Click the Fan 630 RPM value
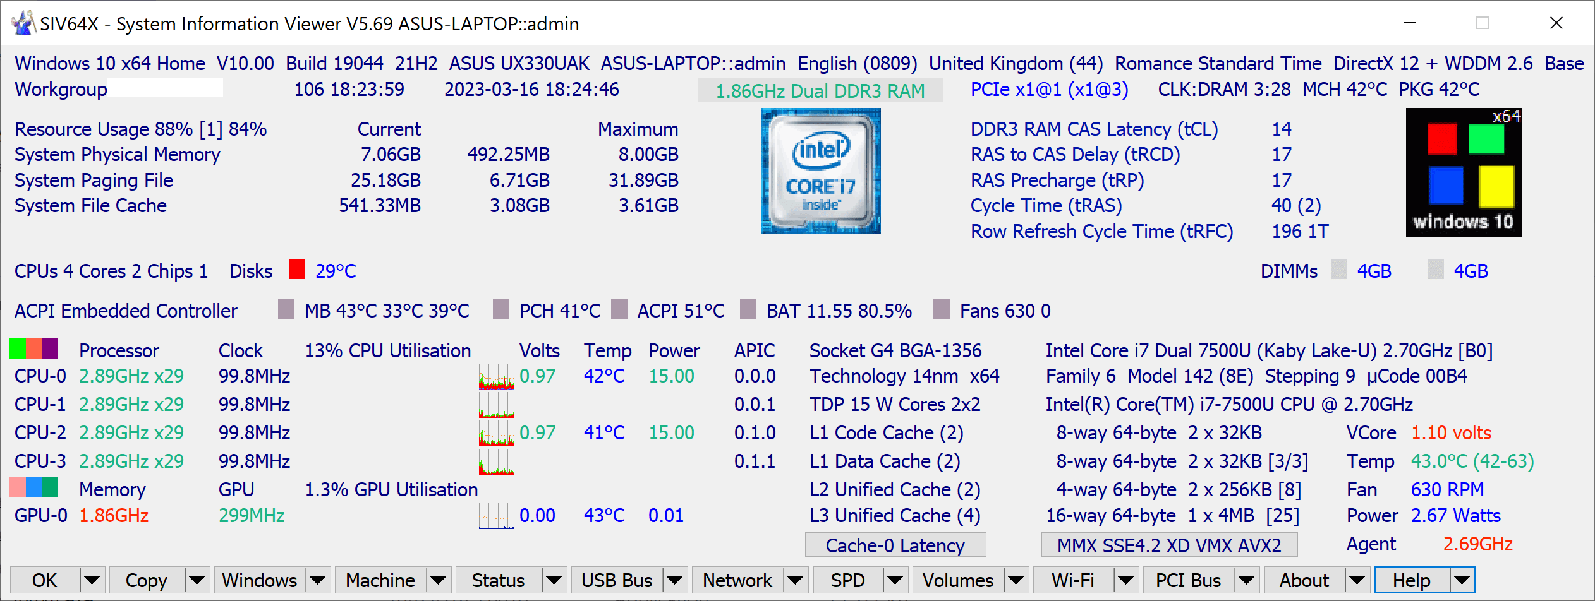 tap(1448, 490)
